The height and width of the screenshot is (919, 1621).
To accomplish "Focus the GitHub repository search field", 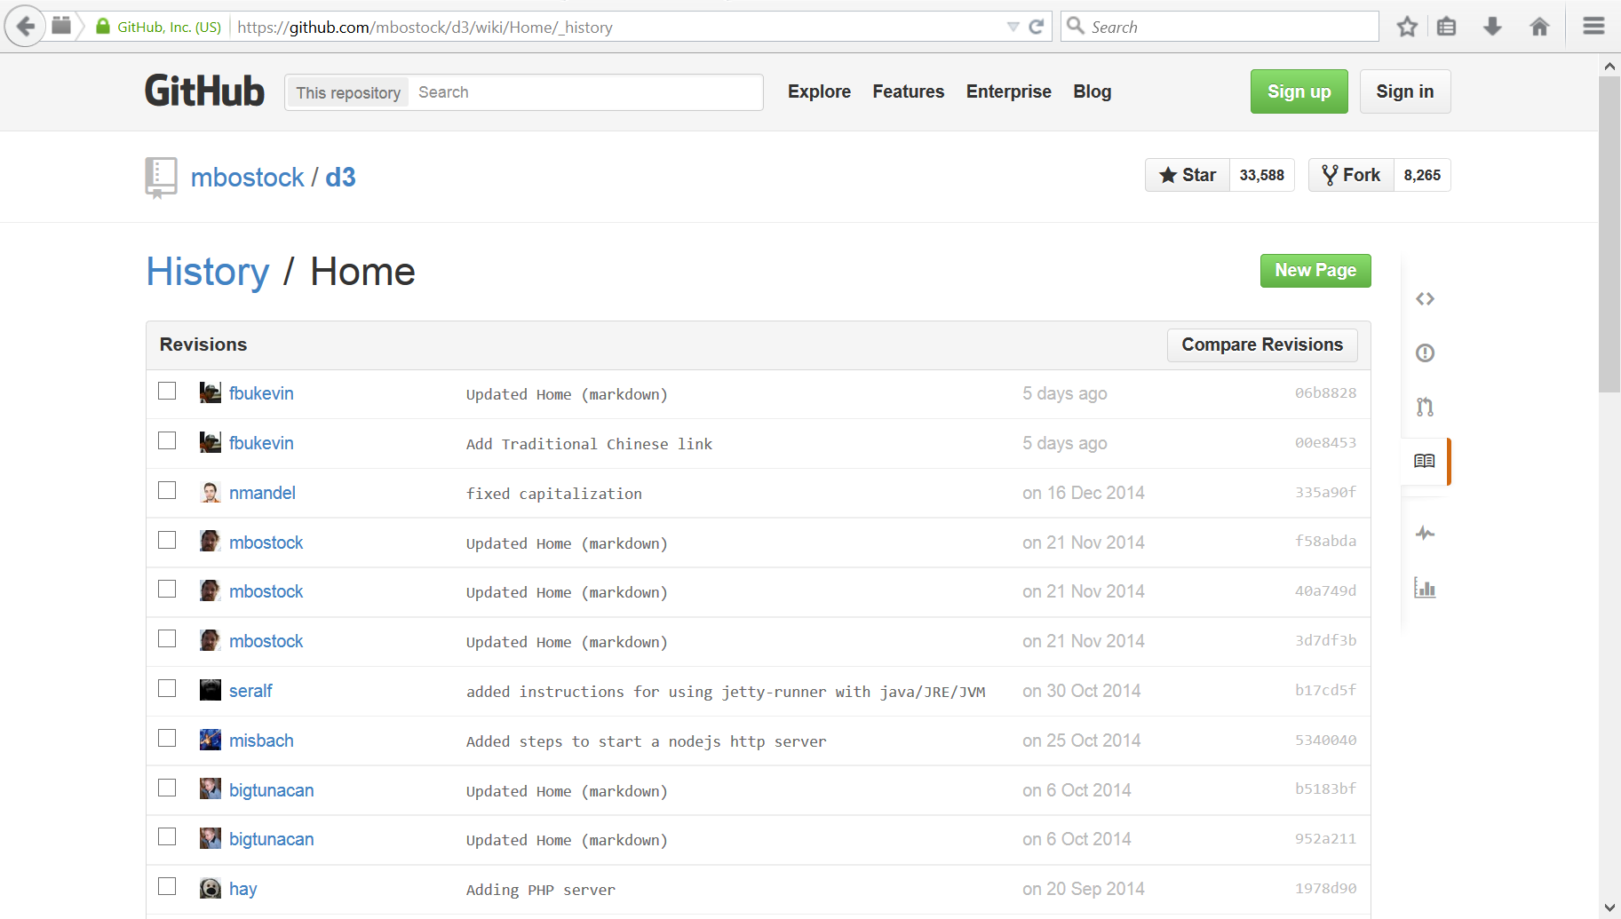I will (585, 92).
